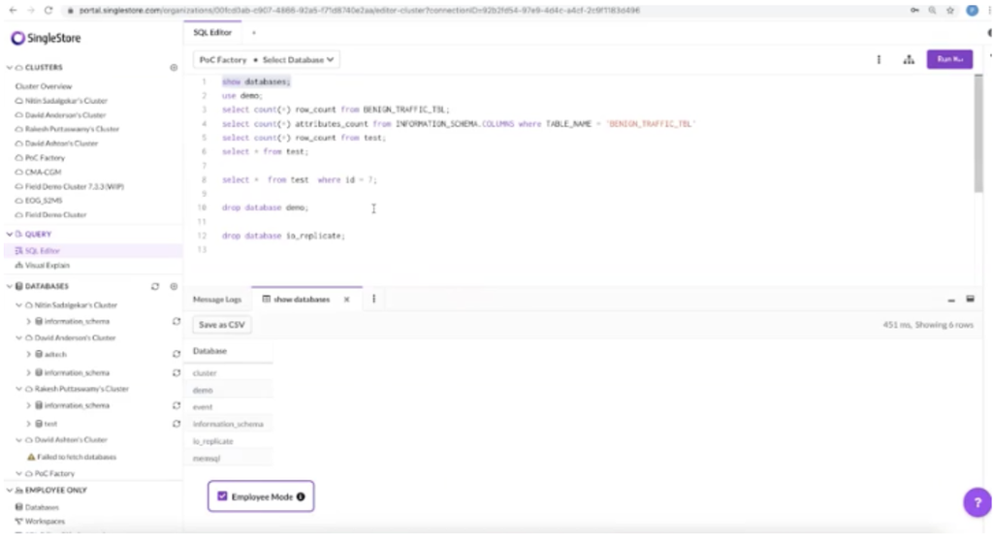This screenshot has width=993, height=543.
Task: Refresh the test database
Action: pyautogui.click(x=176, y=424)
